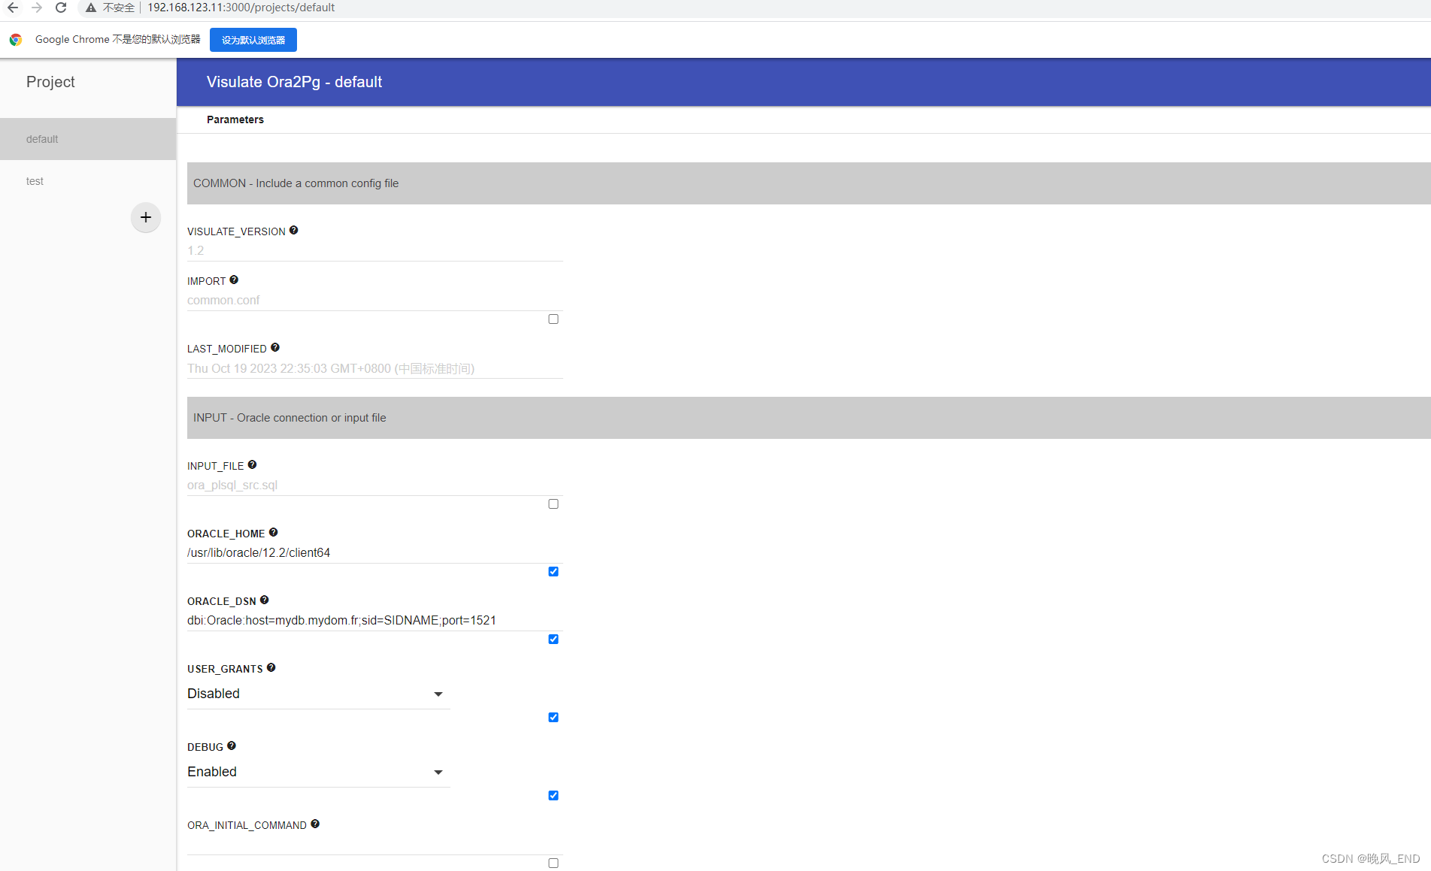Select the default project in sidebar
The height and width of the screenshot is (871, 1431).
click(41, 138)
